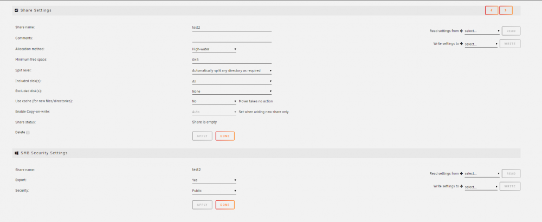Go to the next share with right arrow
Image resolution: width=542 pixels, height=222 pixels.
(x=506, y=10)
